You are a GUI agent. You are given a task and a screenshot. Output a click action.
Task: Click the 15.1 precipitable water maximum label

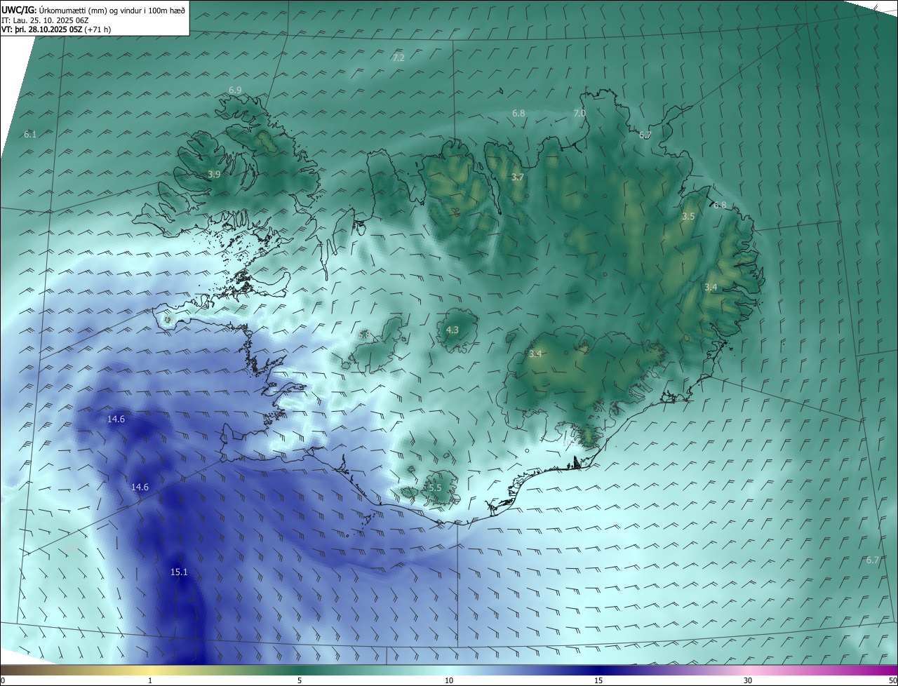(179, 572)
